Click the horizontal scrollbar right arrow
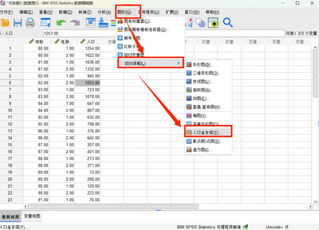The image size is (319, 230). 311,207
